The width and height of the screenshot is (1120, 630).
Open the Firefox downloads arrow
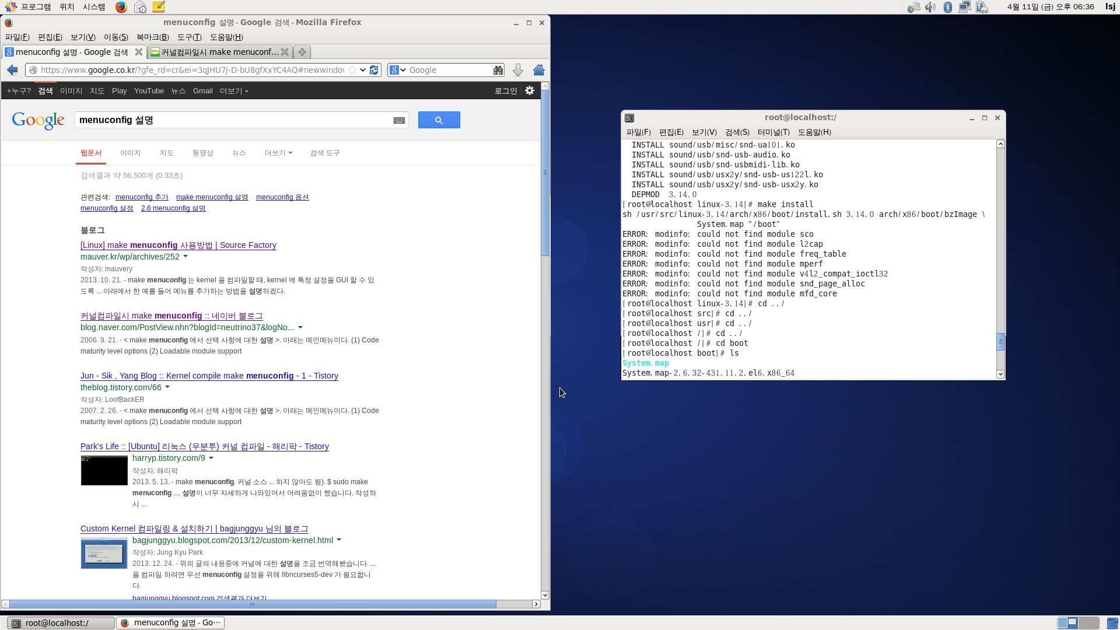tap(517, 70)
